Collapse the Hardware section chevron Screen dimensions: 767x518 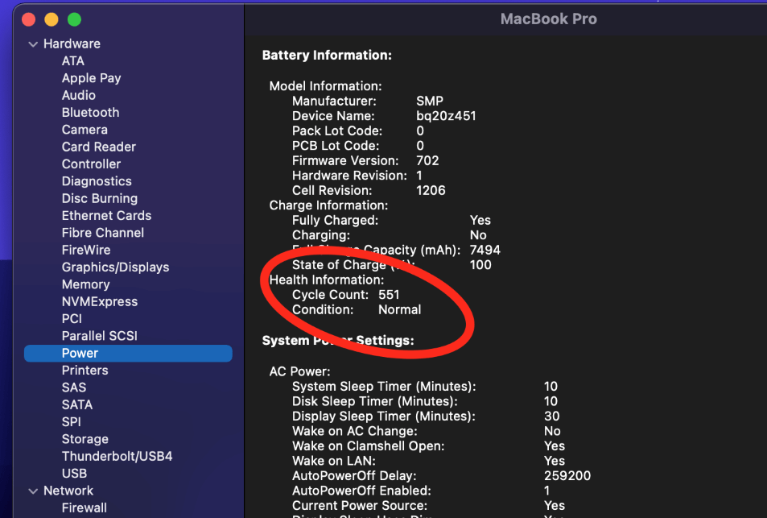pyautogui.click(x=33, y=44)
